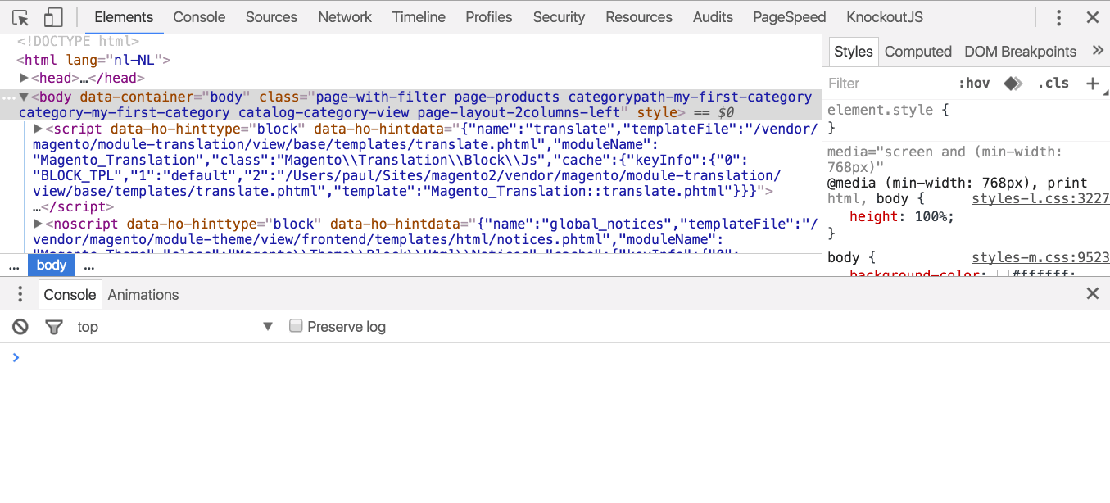Open the Profiles tab

(x=489, y=17)
